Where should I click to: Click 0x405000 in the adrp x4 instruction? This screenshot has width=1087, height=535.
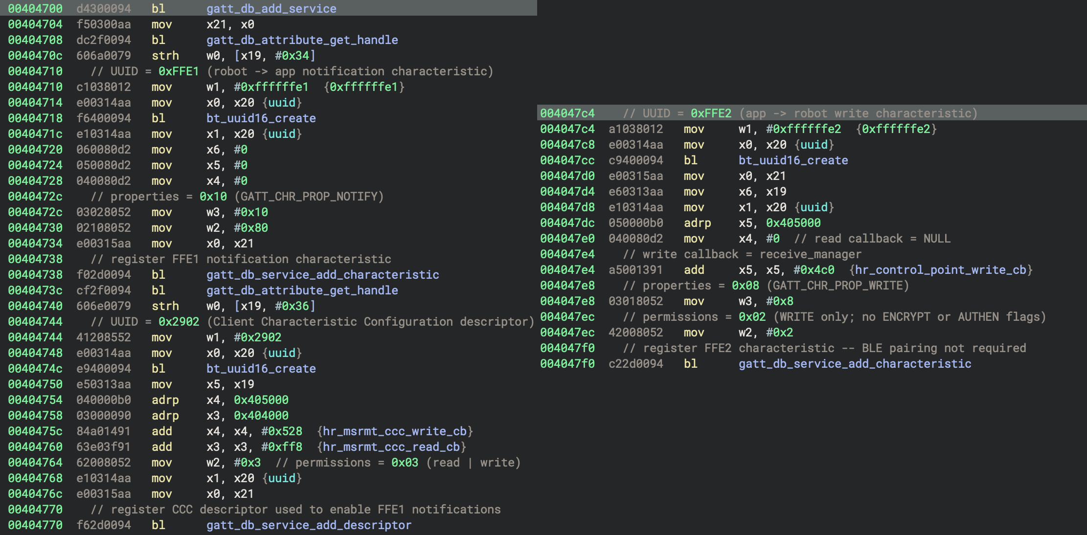(261, 400)
